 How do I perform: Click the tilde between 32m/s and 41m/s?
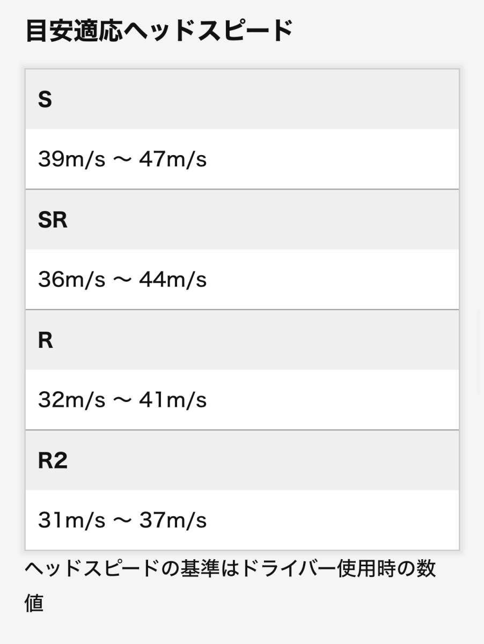click(122, 400)
